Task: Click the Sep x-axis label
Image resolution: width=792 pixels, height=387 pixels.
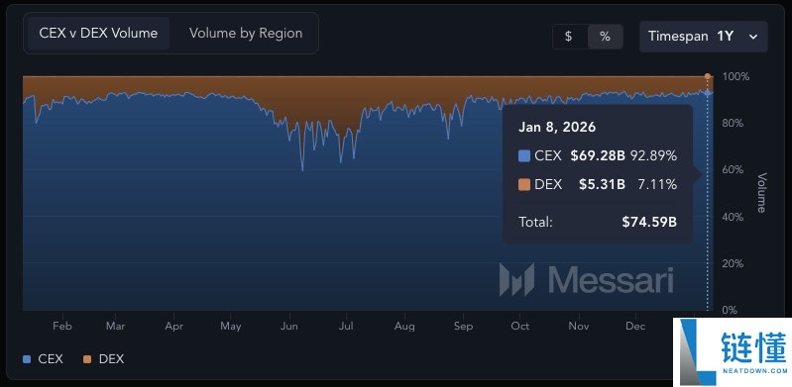Action: (463, 327)
